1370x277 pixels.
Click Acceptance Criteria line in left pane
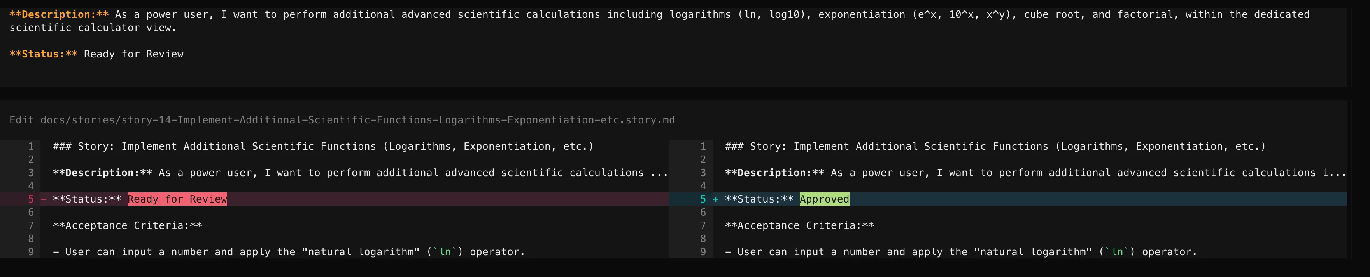(x=127, y=225)
